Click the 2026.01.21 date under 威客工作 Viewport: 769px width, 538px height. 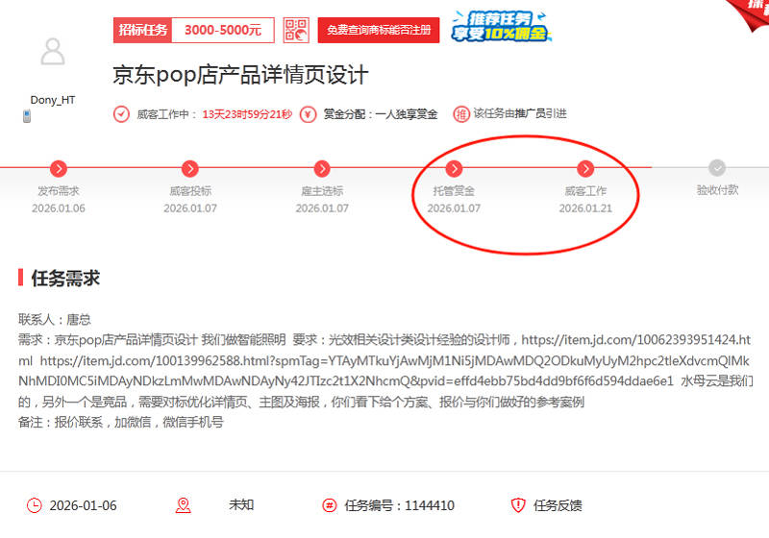[x=585, y=208]
